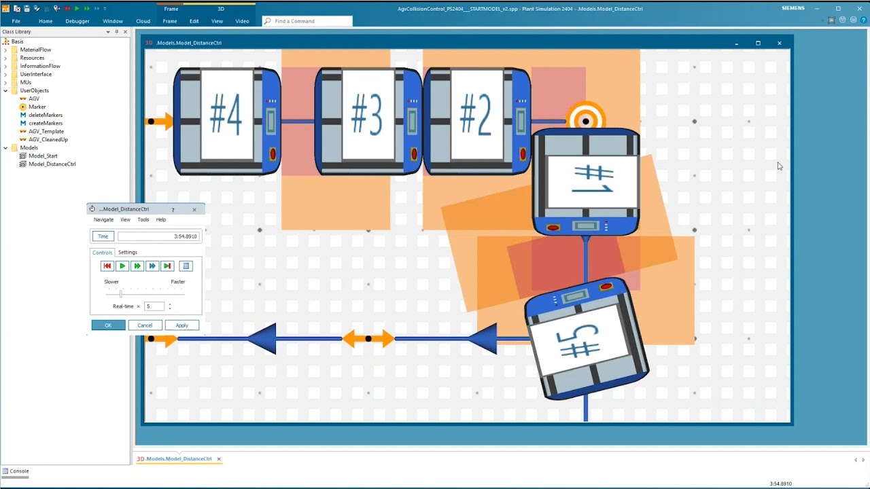Click the Slower/Faster speed slider handle
870x489 pixels.
(120, 293)
